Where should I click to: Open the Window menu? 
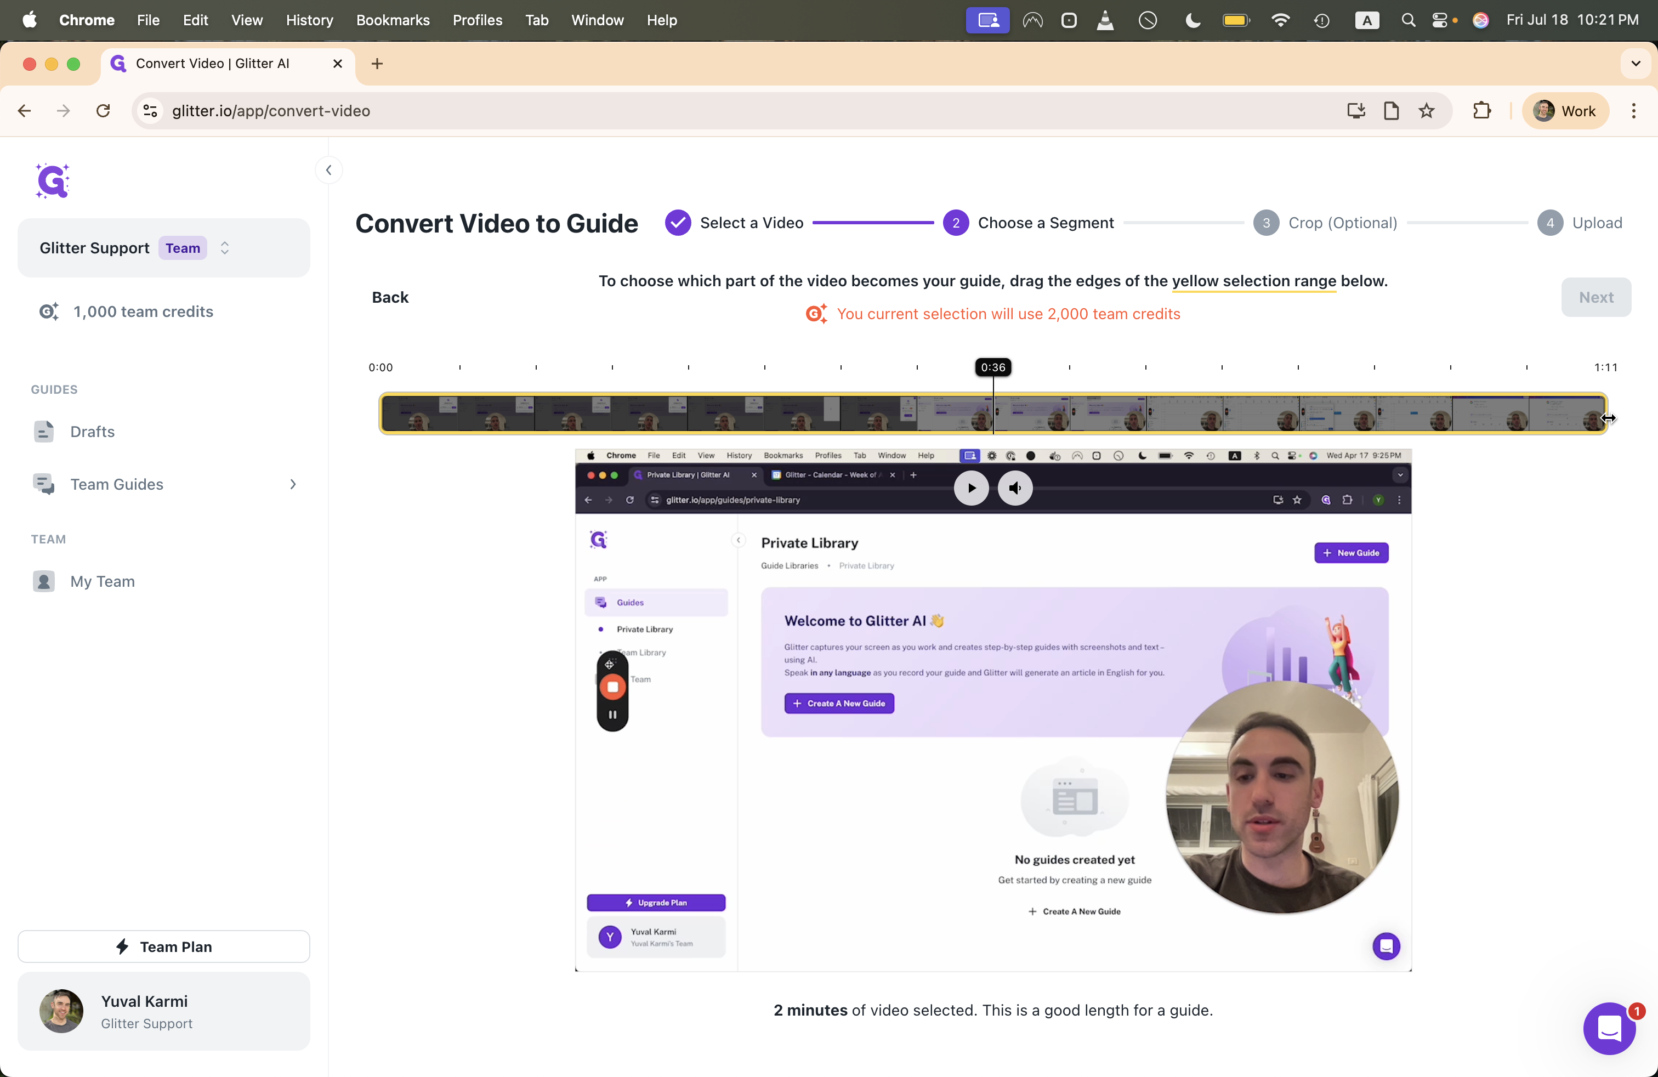[597, 20]
